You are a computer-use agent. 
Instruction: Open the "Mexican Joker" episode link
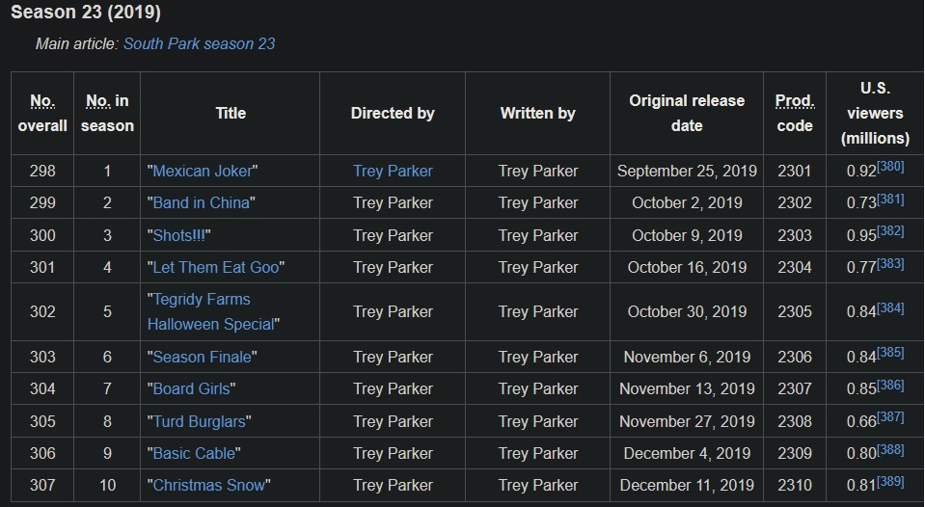tap(203, 171)
